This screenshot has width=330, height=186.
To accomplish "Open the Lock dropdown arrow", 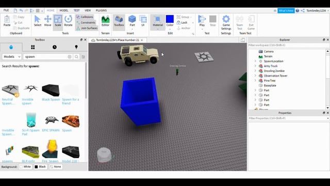I will pyautogui.click(x=193, y=23).
